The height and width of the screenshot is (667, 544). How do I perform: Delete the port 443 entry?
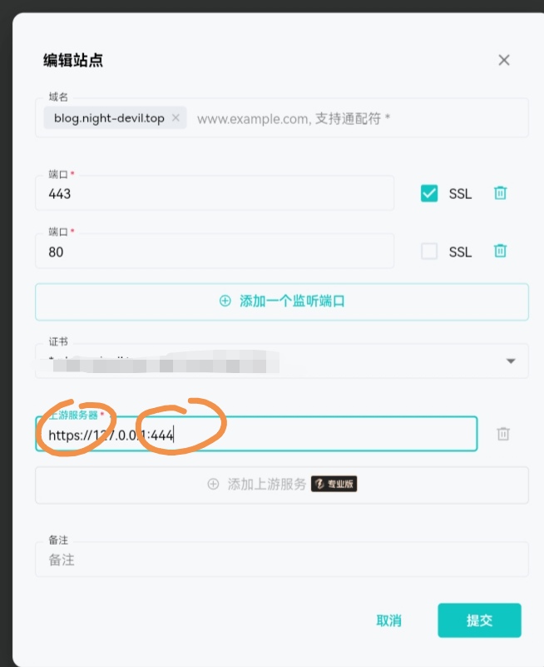pyautogui.click(x=500, y=193)
